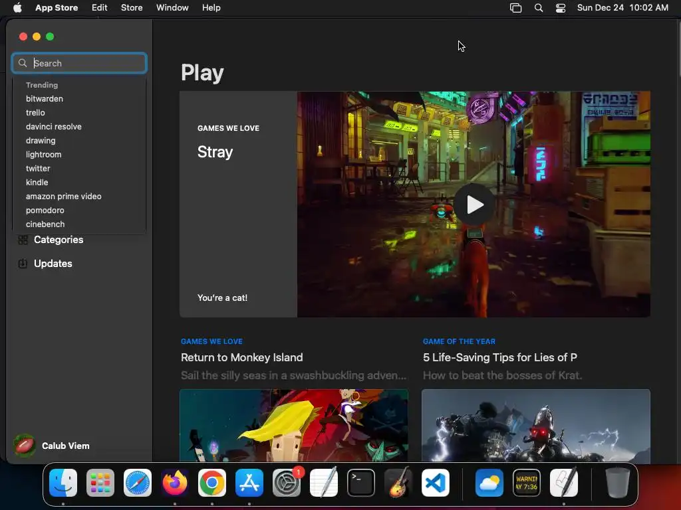Screen dimensions: 681x510
Task: Click Calub Viem's profile avatar
Action: 25,446
